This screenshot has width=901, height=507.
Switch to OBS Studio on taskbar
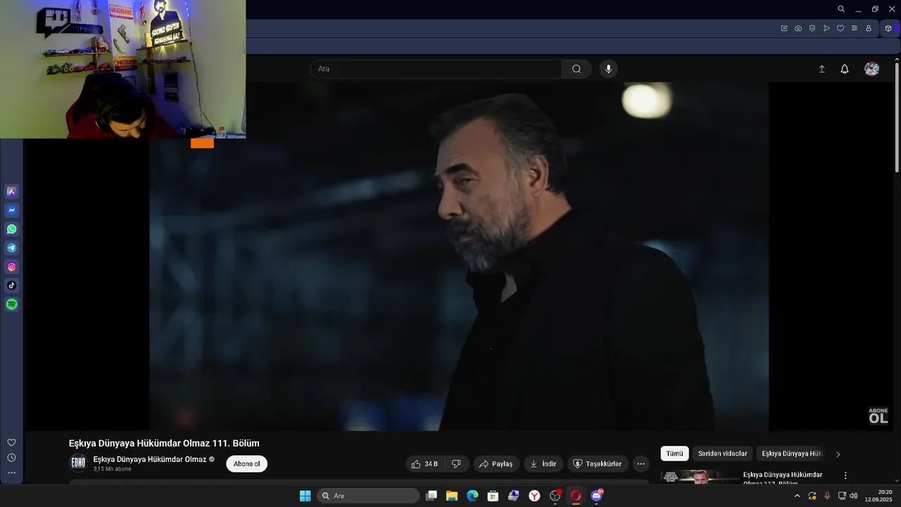point(555,496)
